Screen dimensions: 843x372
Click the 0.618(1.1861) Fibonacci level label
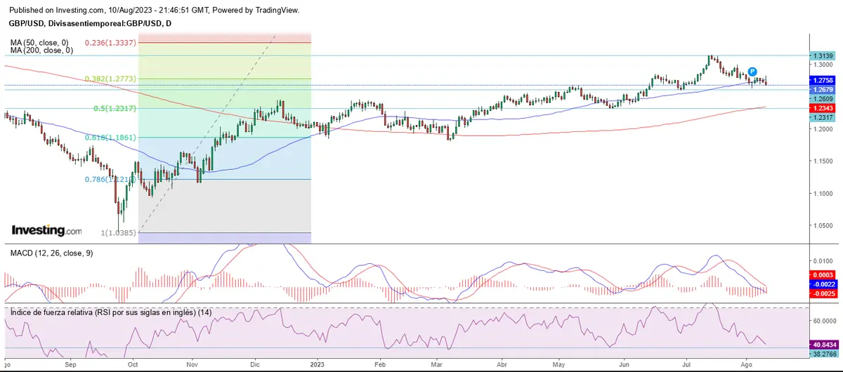[x=112, y=138]
